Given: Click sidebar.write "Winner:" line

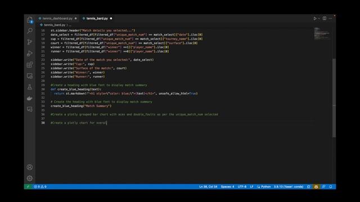Looking at the screenshot, I should (78, 72).
